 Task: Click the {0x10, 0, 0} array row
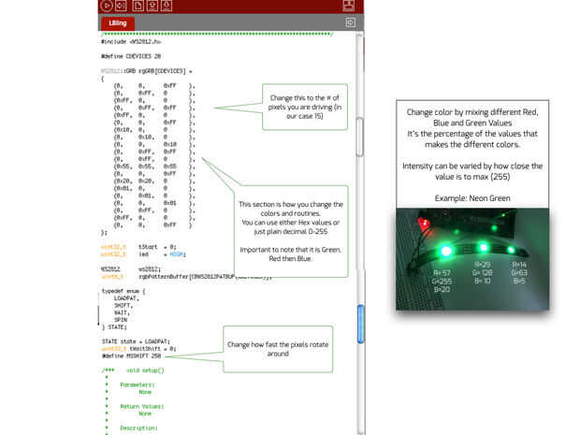tap(153, 129)
